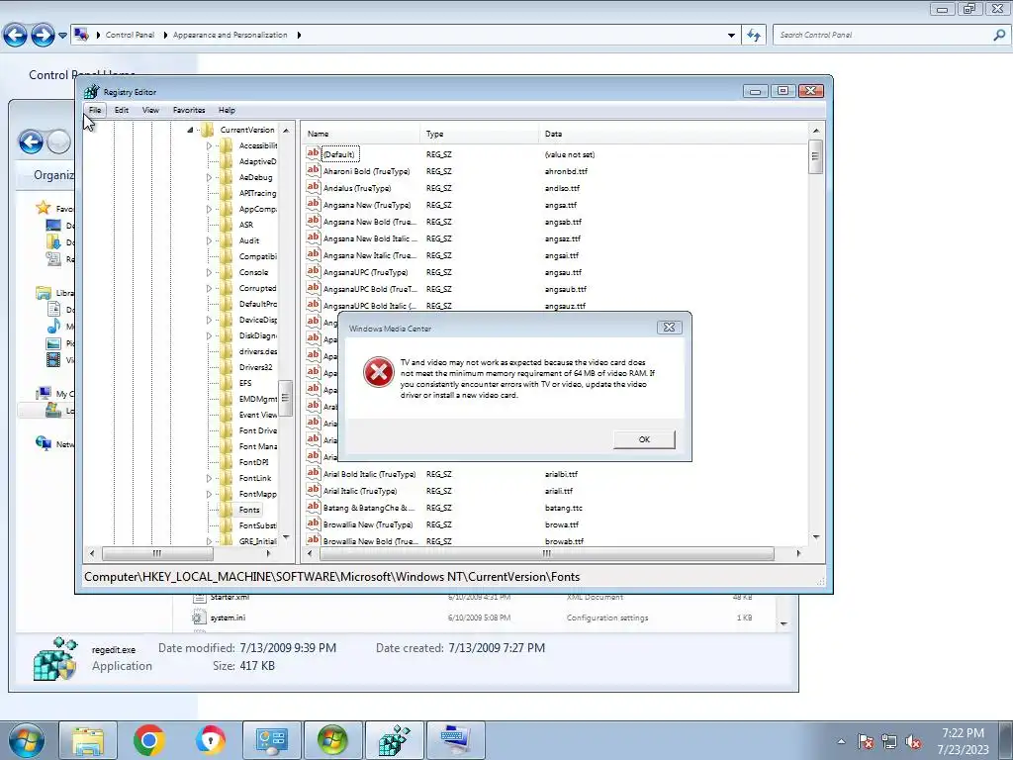
Task: Click the APITracing folder icon
Action: (x=227, y=193)
